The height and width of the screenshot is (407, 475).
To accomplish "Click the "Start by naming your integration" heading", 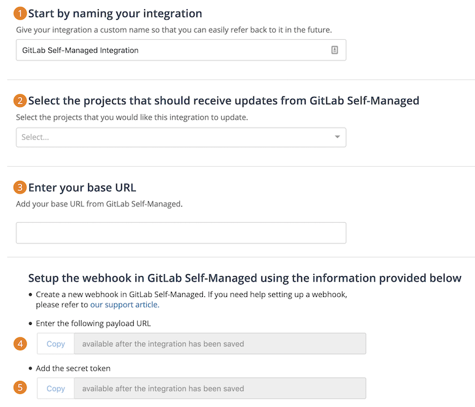I will 115,13.
